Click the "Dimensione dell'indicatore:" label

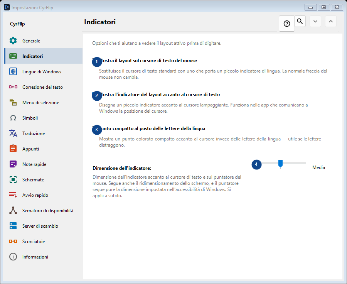(122, 168)
